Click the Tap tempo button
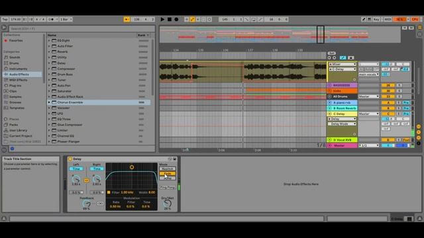The image size is (424, 238). coord(5,19)
